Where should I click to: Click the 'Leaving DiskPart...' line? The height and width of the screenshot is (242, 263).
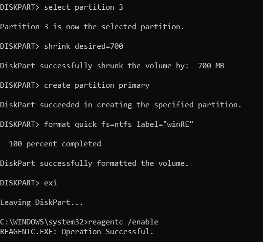pyautogui.click(x=42, y=202)
